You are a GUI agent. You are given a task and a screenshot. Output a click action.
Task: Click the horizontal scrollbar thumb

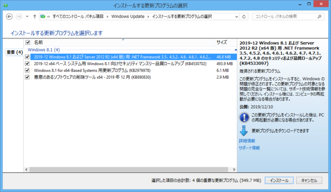coord(129,169)
